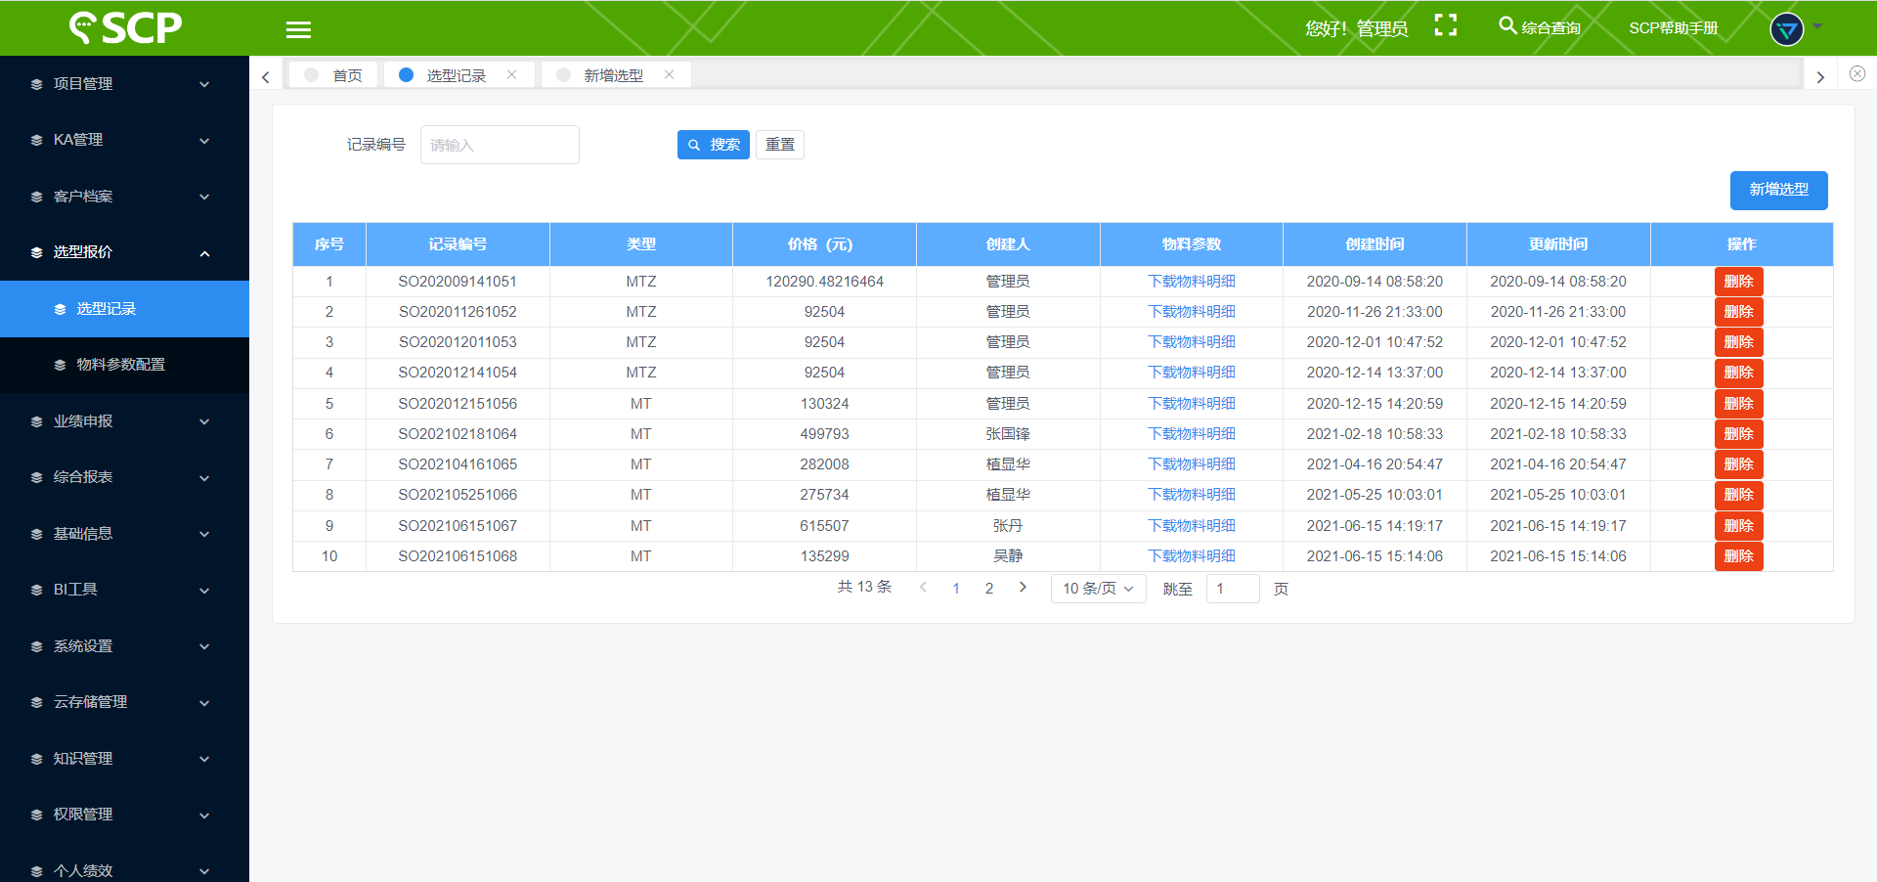Screen dimensions: 1877x882
Task: Expand 权限管理 menu
Action: 124,815
